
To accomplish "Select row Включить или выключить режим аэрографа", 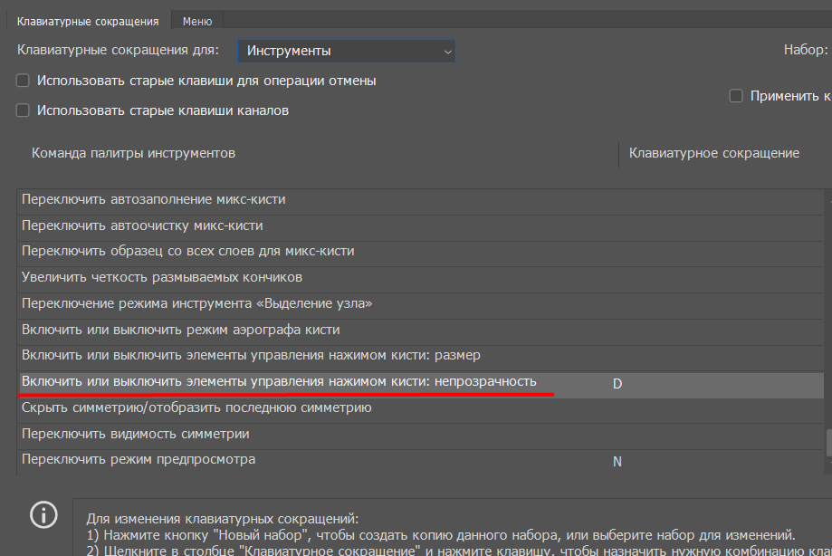I will pyautogui.click(x=420, y=332).
